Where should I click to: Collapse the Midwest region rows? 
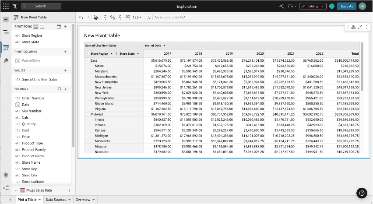click(87, 114)
